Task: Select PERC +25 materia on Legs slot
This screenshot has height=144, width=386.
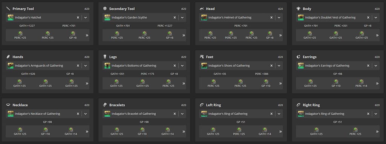Action: [168, 84]
